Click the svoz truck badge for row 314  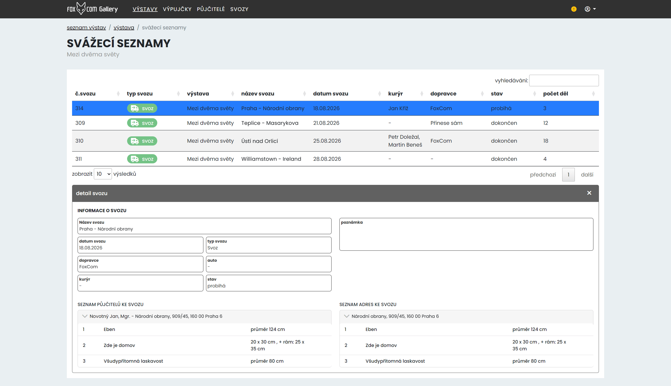142,108
